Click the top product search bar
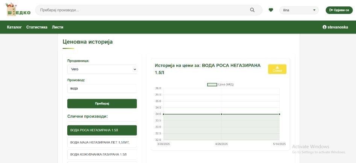The width and height of the screenshot is (356, 163). pyautogui.click(x=143, y=10)
